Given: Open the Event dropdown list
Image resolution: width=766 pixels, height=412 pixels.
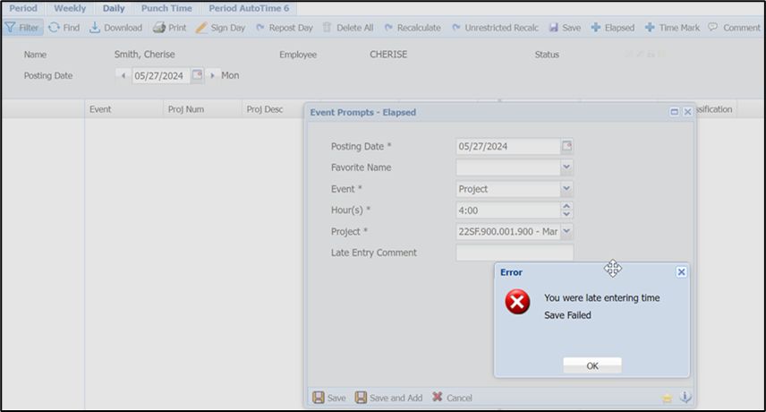Looking at the screenshot, I should [566, 189].
